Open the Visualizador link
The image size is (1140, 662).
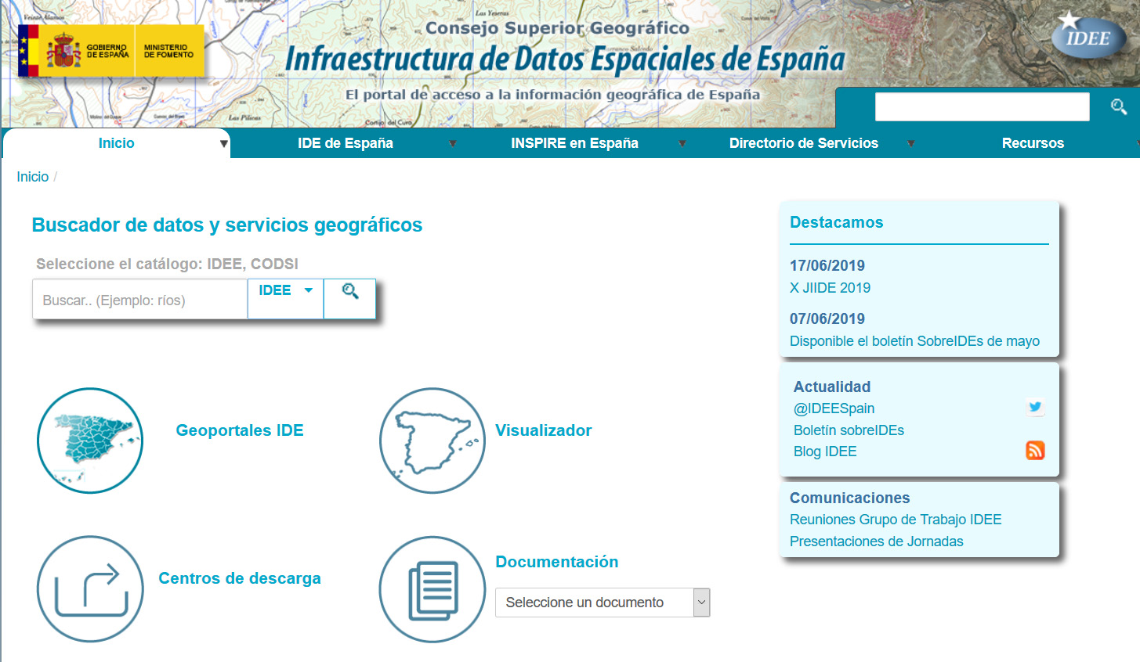point(544,430)
